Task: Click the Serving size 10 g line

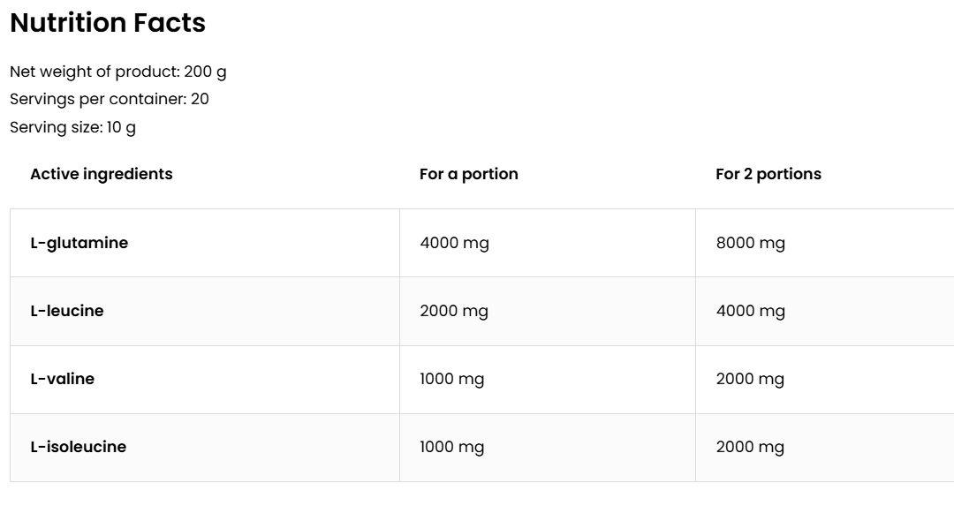Action: [73, 127]
